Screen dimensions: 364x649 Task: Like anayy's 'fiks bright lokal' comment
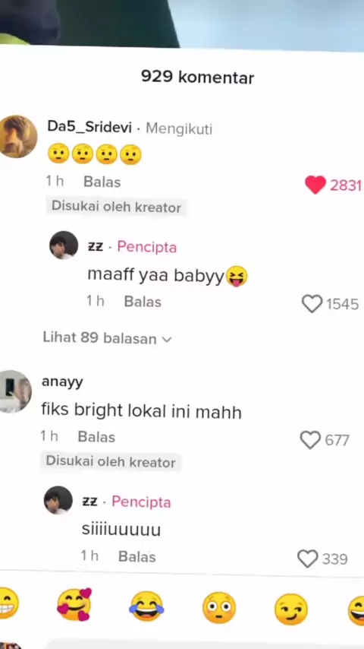(x=310, y=440)
